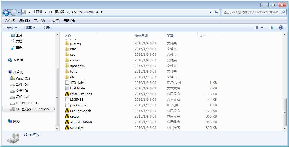Click 计算机 in the address breadcrumb
The width and height of the screenshot is (289, 147).
click(37, 12)
